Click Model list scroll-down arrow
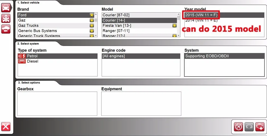The image size is (267, 136). 178,35
